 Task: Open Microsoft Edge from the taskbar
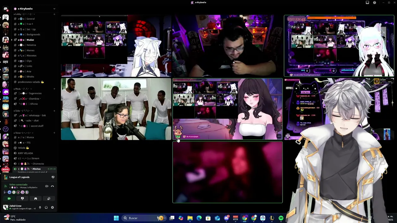(199, 218)
